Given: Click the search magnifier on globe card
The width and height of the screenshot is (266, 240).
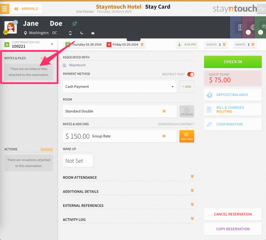Looking at the screenshot, I should pyautogui.click(x=248, y=32).
